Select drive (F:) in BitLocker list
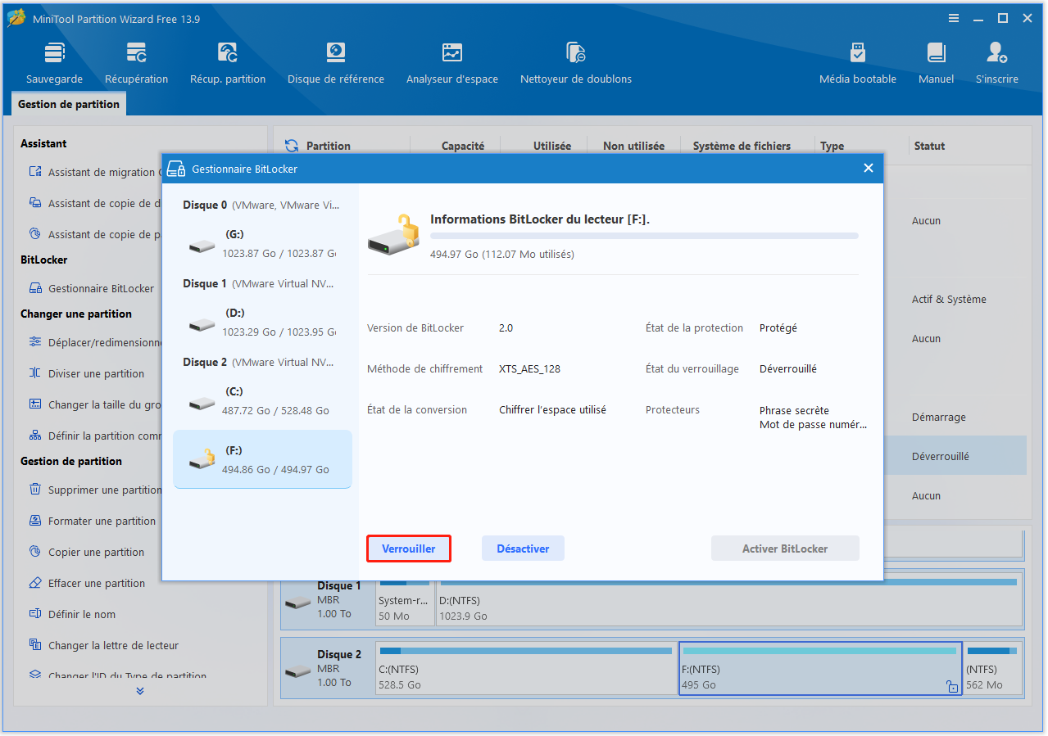The width and height of the screenshot is (1048, 736). pos(262,459)
